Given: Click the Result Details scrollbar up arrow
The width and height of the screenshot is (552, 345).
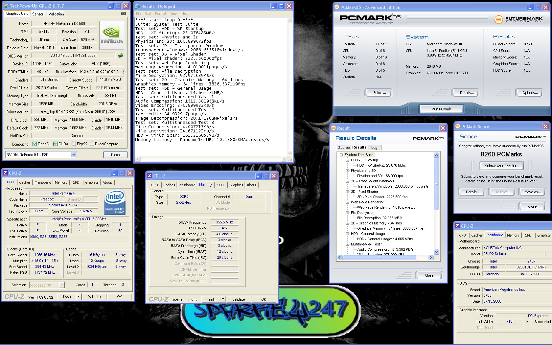Looking at the screenshot, I should point(436,155).
